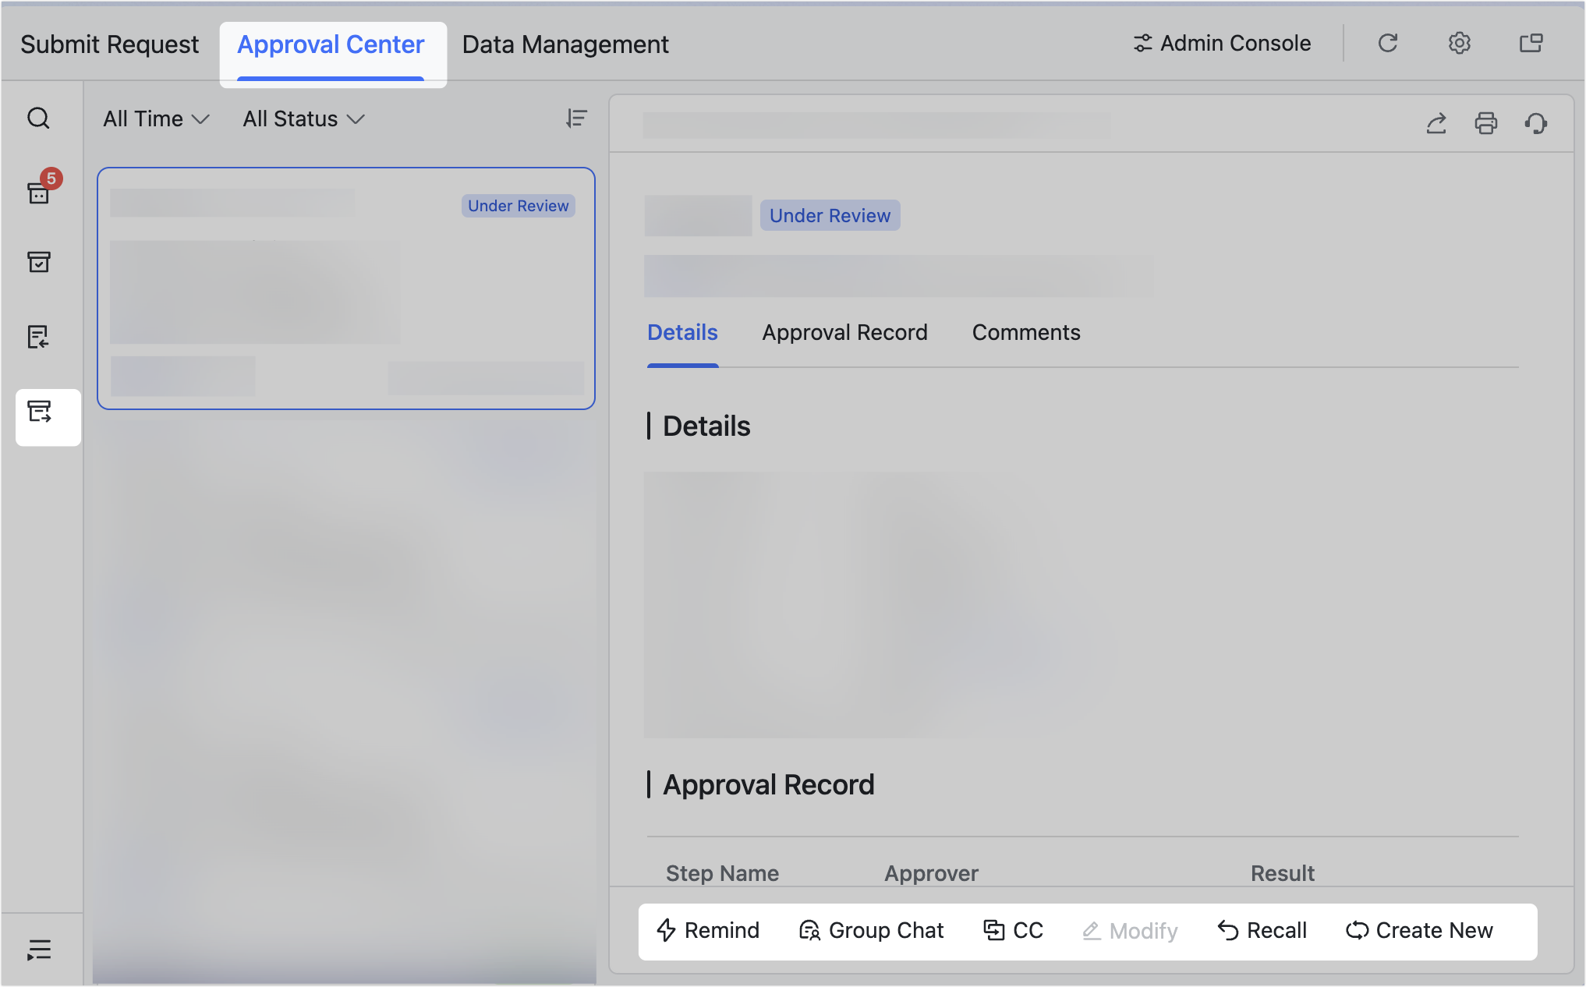Open the All Status filter dropdown
This screenshot has width=1586, height=987.
pyautogui.click(x=303, y=119)
